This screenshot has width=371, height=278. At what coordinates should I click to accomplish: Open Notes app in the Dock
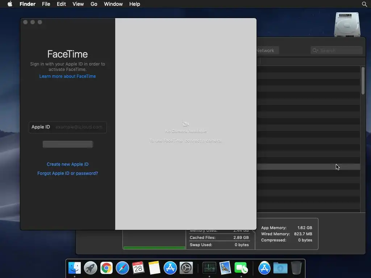pos(154,268)
